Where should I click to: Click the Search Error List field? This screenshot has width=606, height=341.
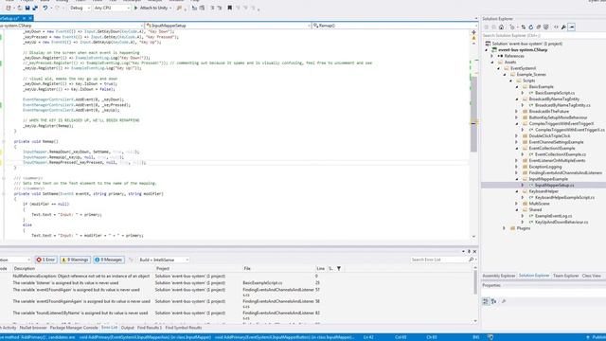click(x=439, y=260)
